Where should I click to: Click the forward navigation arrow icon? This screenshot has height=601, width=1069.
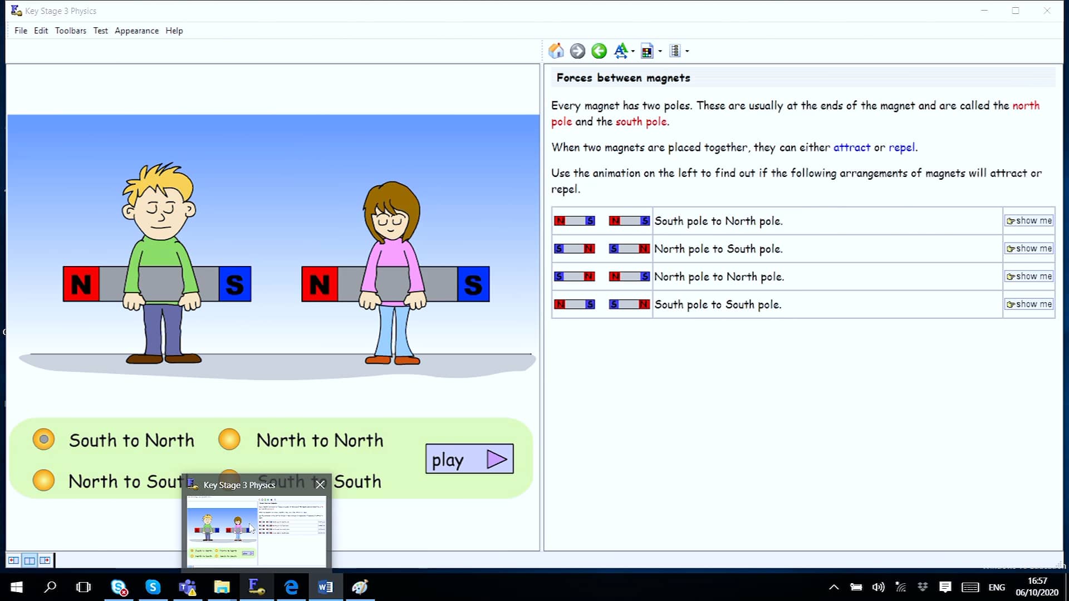[577, 51]
